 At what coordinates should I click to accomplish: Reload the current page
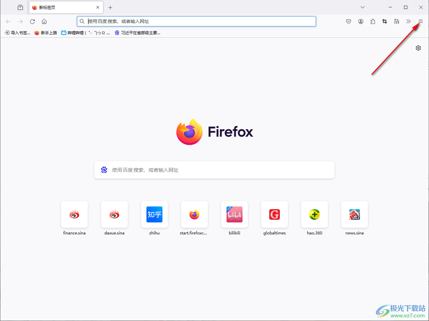pos(32,21)
